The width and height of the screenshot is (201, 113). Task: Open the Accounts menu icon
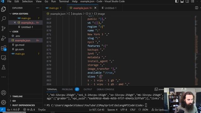3,93
